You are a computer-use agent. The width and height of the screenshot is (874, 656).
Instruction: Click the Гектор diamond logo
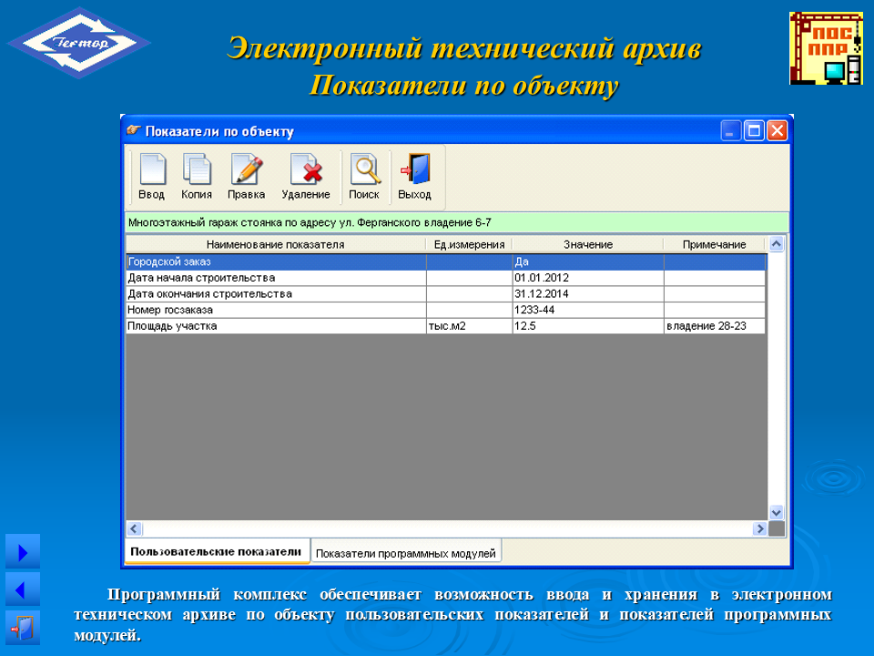[78, 43]
